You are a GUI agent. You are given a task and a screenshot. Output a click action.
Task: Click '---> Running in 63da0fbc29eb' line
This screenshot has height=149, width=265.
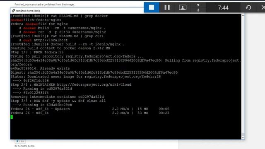42,105
